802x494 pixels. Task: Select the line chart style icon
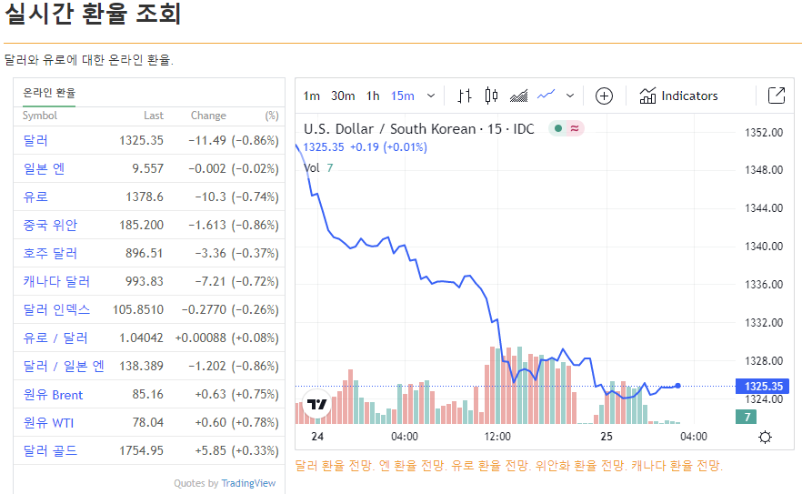click(546, 96)
